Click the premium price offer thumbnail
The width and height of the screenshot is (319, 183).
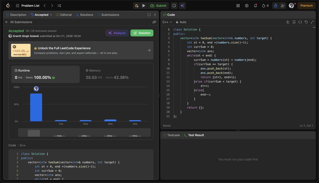tap(21, 50)
